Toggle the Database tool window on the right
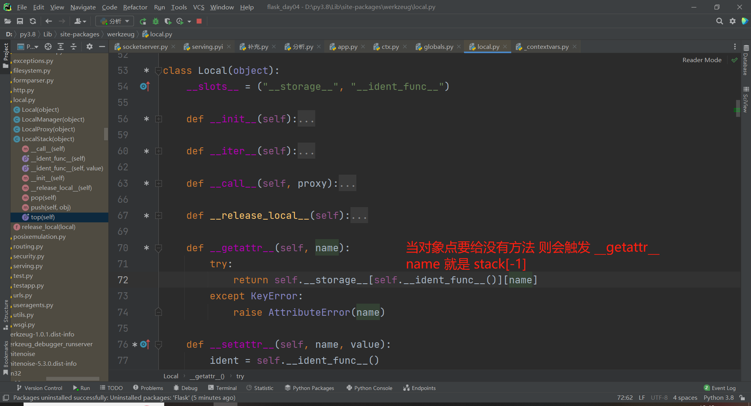This screenshot has height=406, width=751. (746, 60)
